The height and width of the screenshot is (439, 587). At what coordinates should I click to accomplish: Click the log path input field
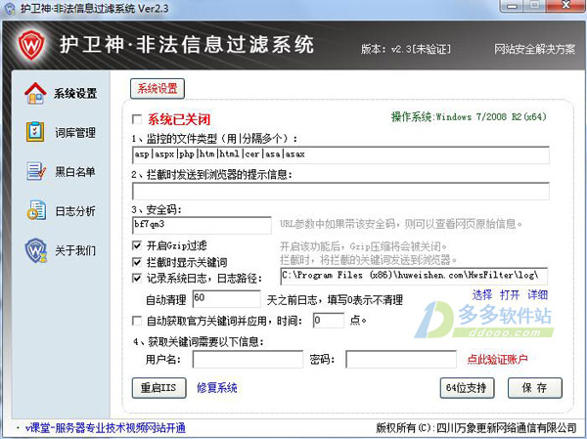point(414,276)
